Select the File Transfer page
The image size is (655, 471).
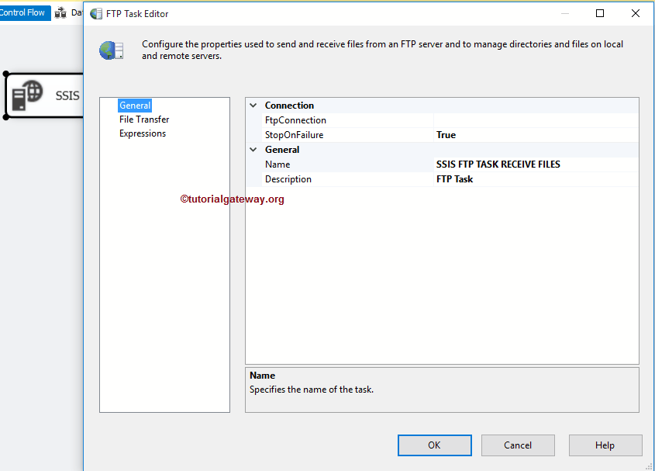[146, 119]
